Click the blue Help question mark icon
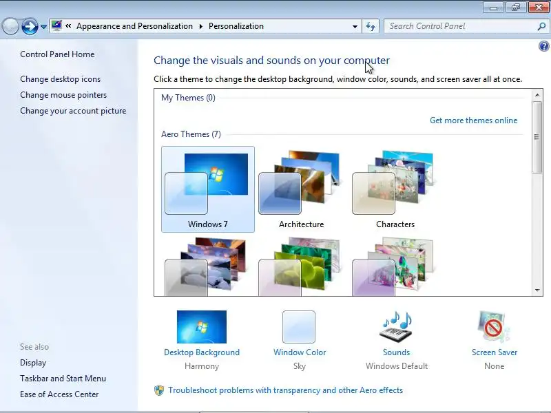 [x=543, y=46]
